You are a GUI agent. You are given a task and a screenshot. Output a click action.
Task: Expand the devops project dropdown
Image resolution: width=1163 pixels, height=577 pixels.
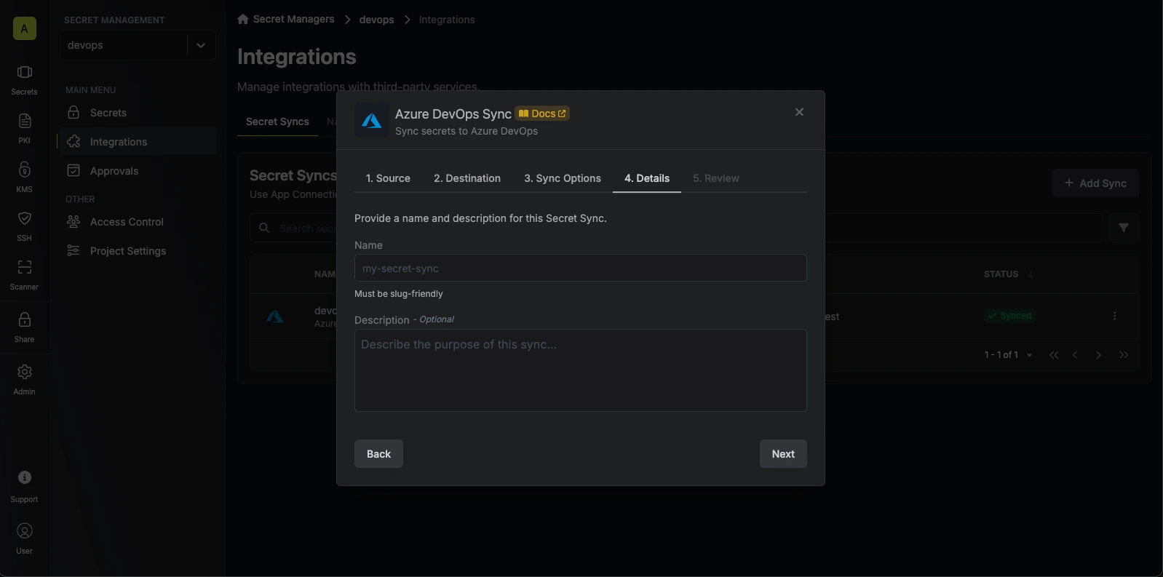[x=200, y=45]
